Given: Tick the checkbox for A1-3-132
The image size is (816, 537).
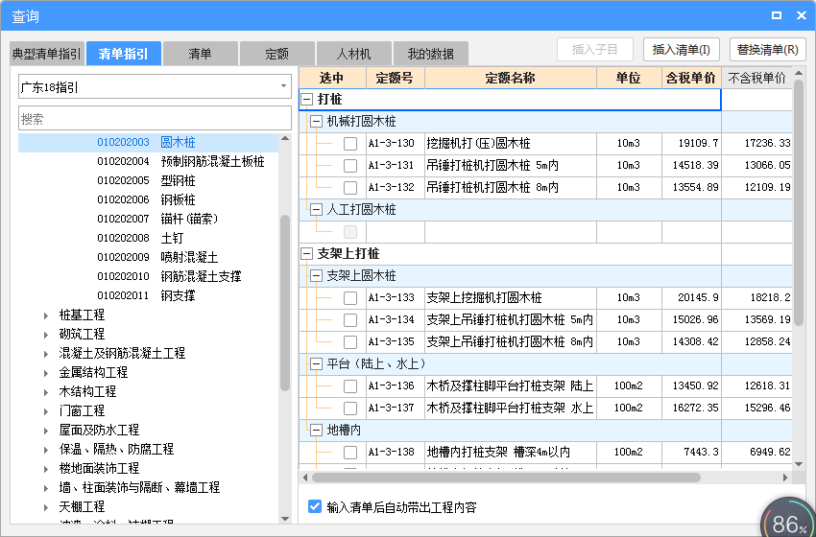Looking at the screenshot, I should pyautogui.click(x=350, y=187).
